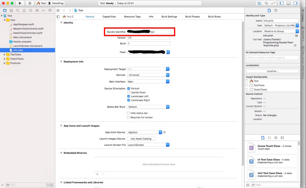The width and height of the screenshot is (306, 188).
Task: Open the App Icons Source dropdown
Action: click(x=144, y=132)
